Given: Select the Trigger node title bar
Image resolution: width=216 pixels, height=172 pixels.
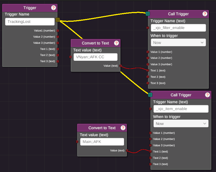Looking at the screenshot, I should [x=30, y=8].
